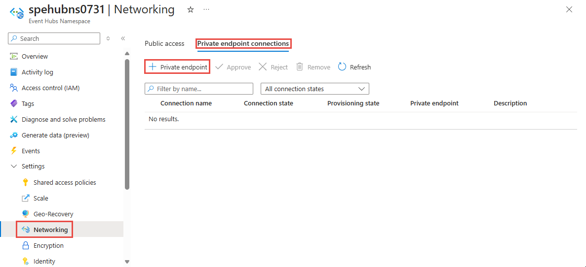Open Access control (IAM) page
Viewport: 586px width, 267px height.
tap(50, 88)
